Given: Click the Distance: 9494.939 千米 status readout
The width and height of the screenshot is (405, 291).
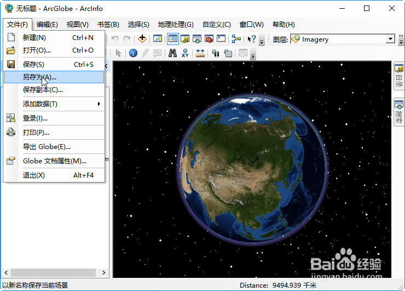Looking at the screenshot, I should [278, 286].
